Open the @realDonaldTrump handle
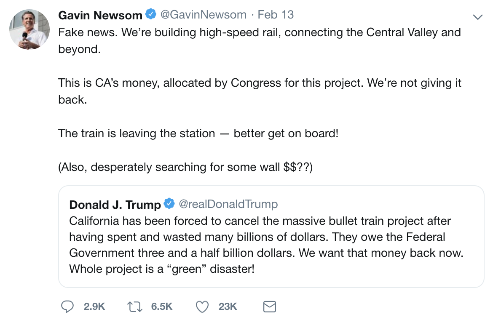The width and height of the screenshot is (493, 320). [228, 204]
